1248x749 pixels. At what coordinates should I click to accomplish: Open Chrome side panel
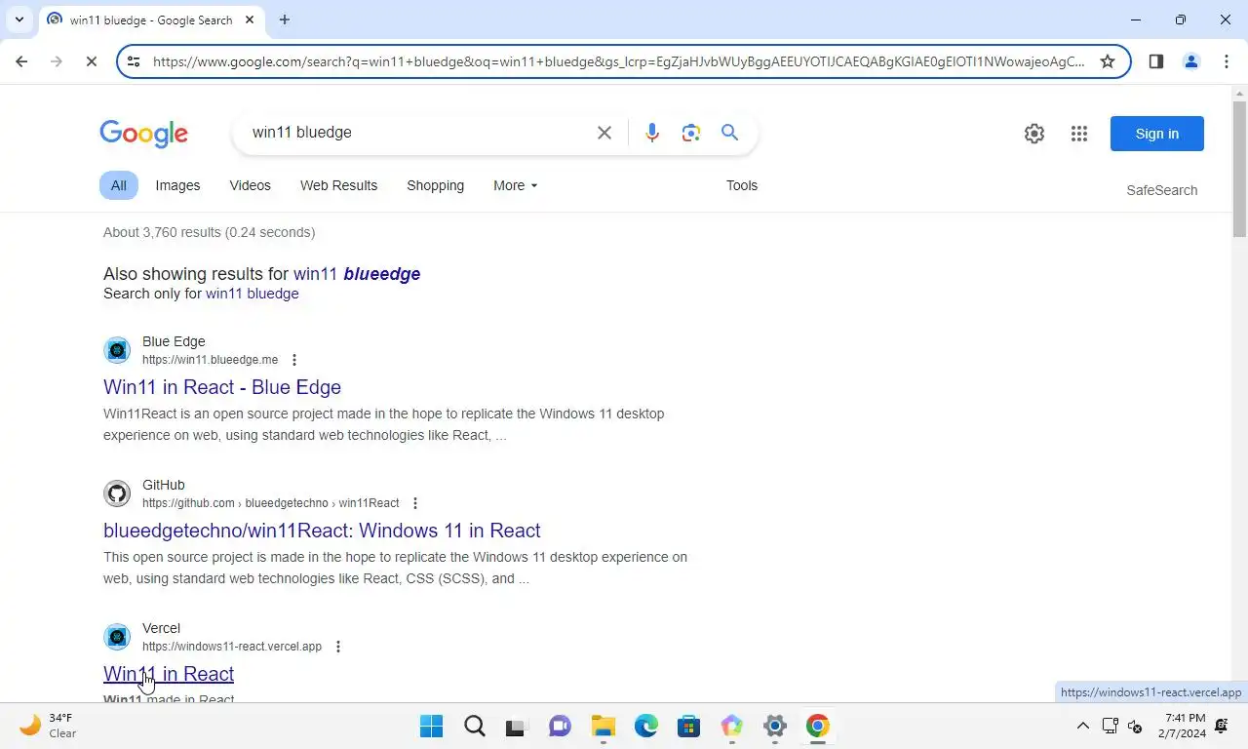pos(1156,61)
